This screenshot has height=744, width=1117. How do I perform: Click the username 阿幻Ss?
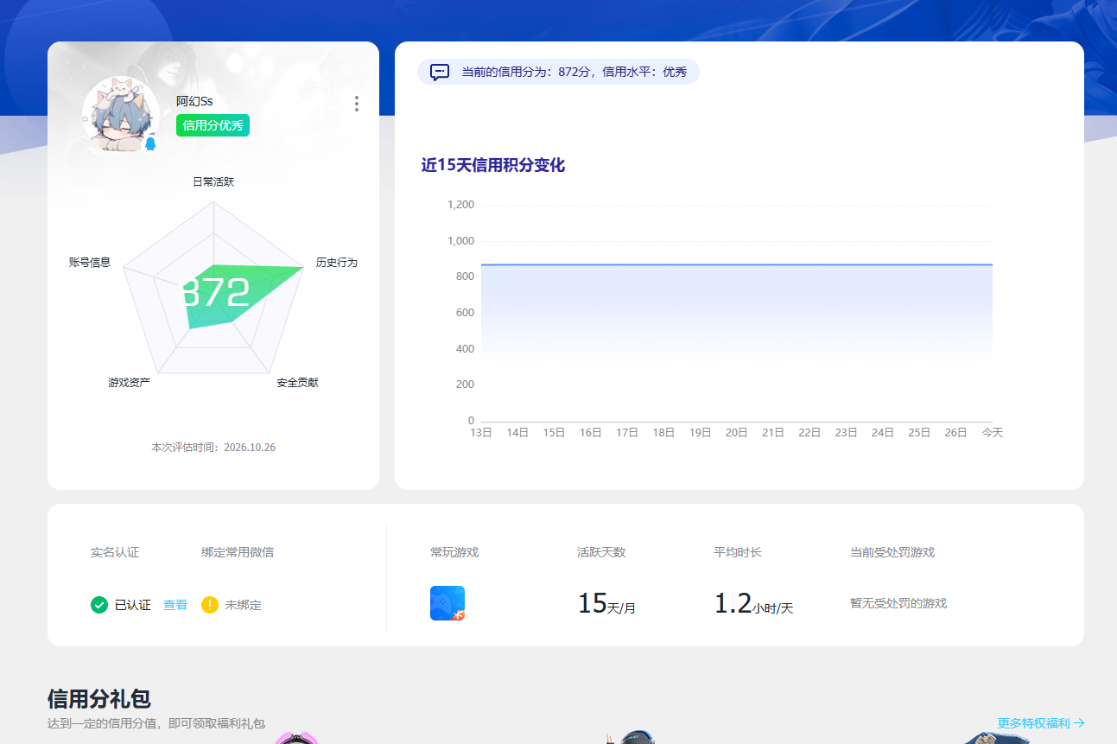point(194,101)
